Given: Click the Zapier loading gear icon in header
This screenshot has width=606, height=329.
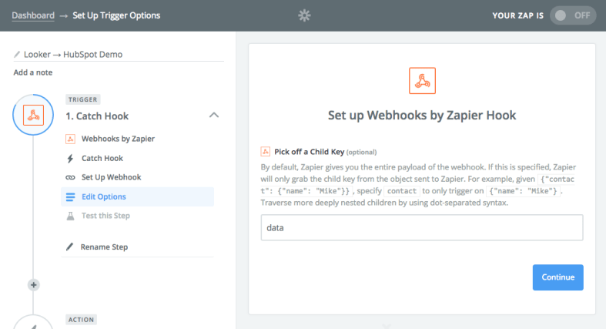Looking at the screenshot, I should coord(303,15).
